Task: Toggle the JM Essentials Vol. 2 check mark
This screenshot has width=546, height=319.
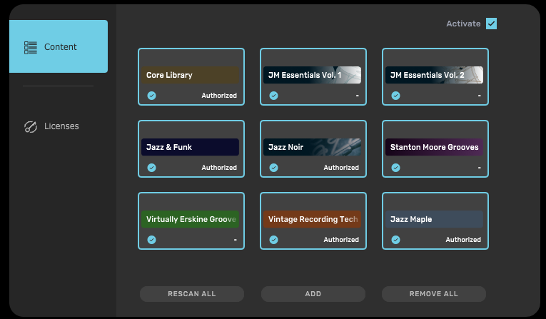Action: tap(395, 96)
